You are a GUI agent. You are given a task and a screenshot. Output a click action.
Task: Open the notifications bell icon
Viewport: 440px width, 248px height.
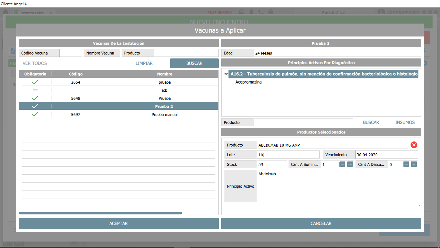(251, 12)
